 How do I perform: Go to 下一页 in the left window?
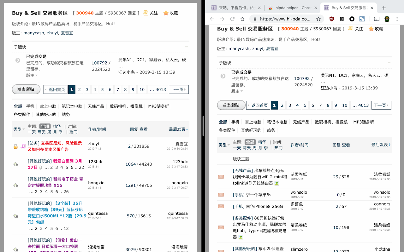click(179, 89)
